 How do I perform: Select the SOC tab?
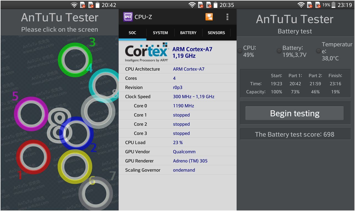[x=132, y=33]
